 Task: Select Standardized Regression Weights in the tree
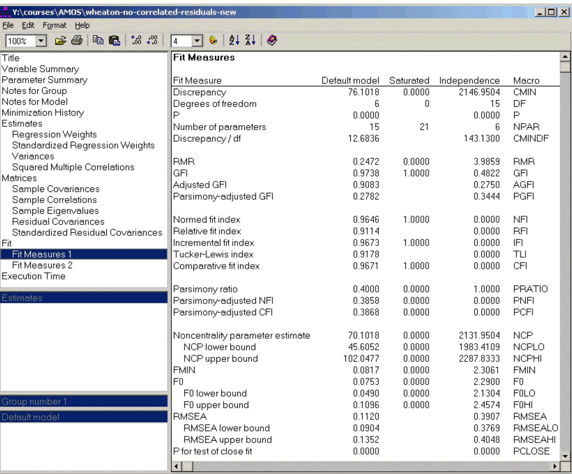[83, 145]
